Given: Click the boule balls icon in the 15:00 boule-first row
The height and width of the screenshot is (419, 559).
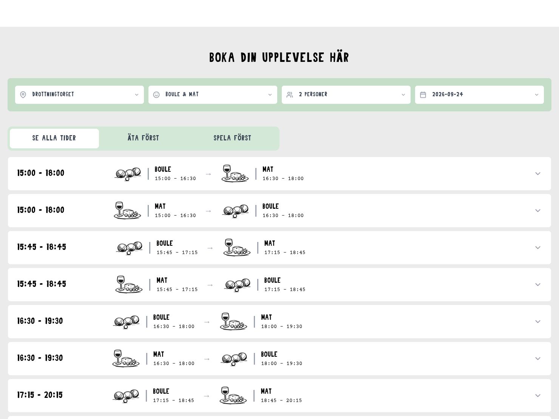Looking at the screenshot, I should (x=128, y=174).
